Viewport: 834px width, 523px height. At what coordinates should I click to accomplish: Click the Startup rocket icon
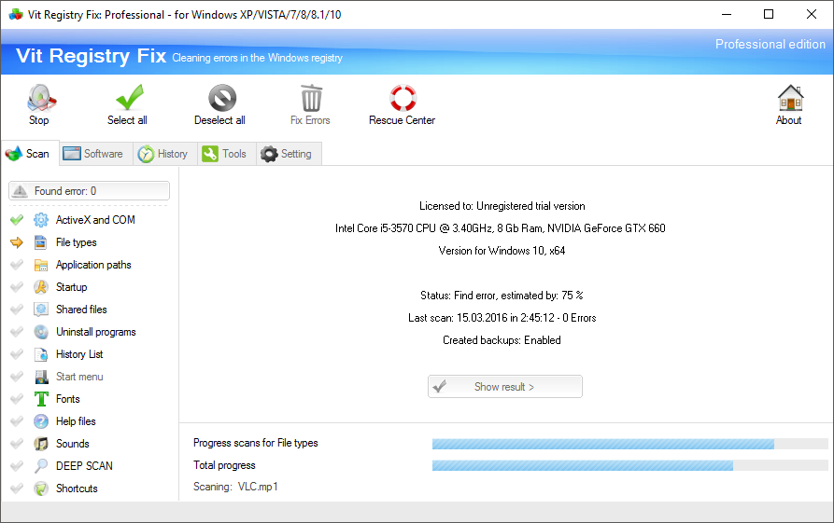(41, 287)
